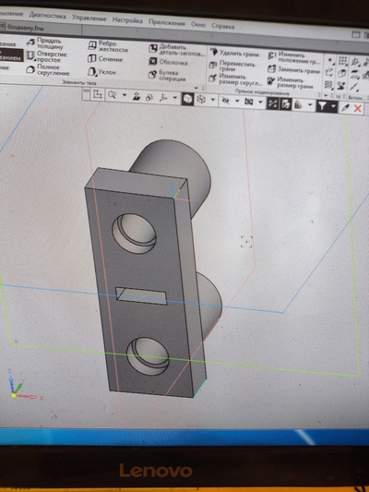This screenshot has height=492, width=369.
Task: Click Переместить грани button
Action: 232,66
